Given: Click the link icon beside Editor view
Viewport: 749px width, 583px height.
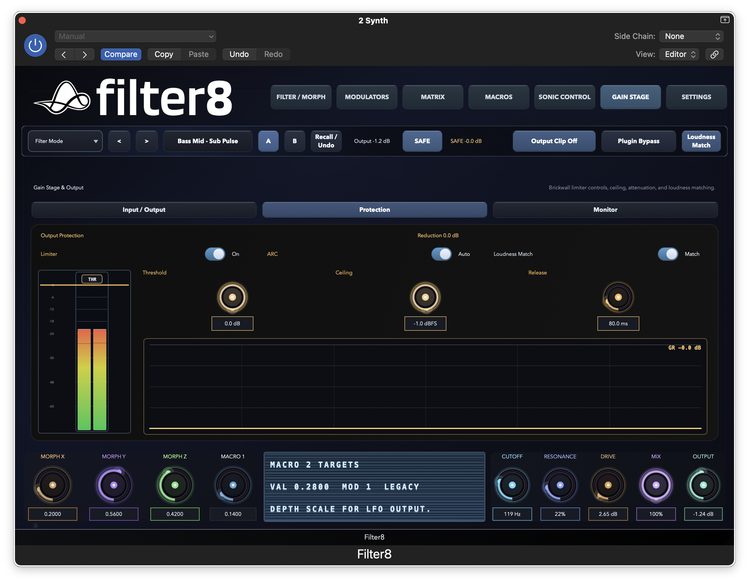Looking at the screenshot, I should tap(714, 54).
